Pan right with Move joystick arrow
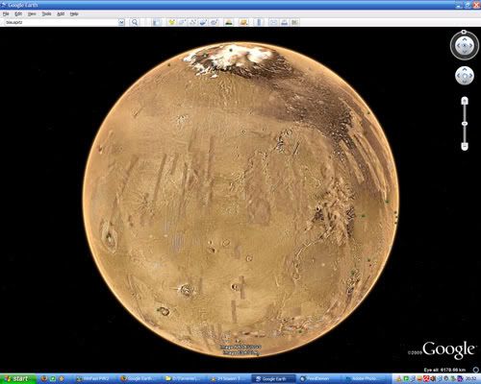Image resolution: width=481 pixels, height=384 pixels. coord(470,76)
